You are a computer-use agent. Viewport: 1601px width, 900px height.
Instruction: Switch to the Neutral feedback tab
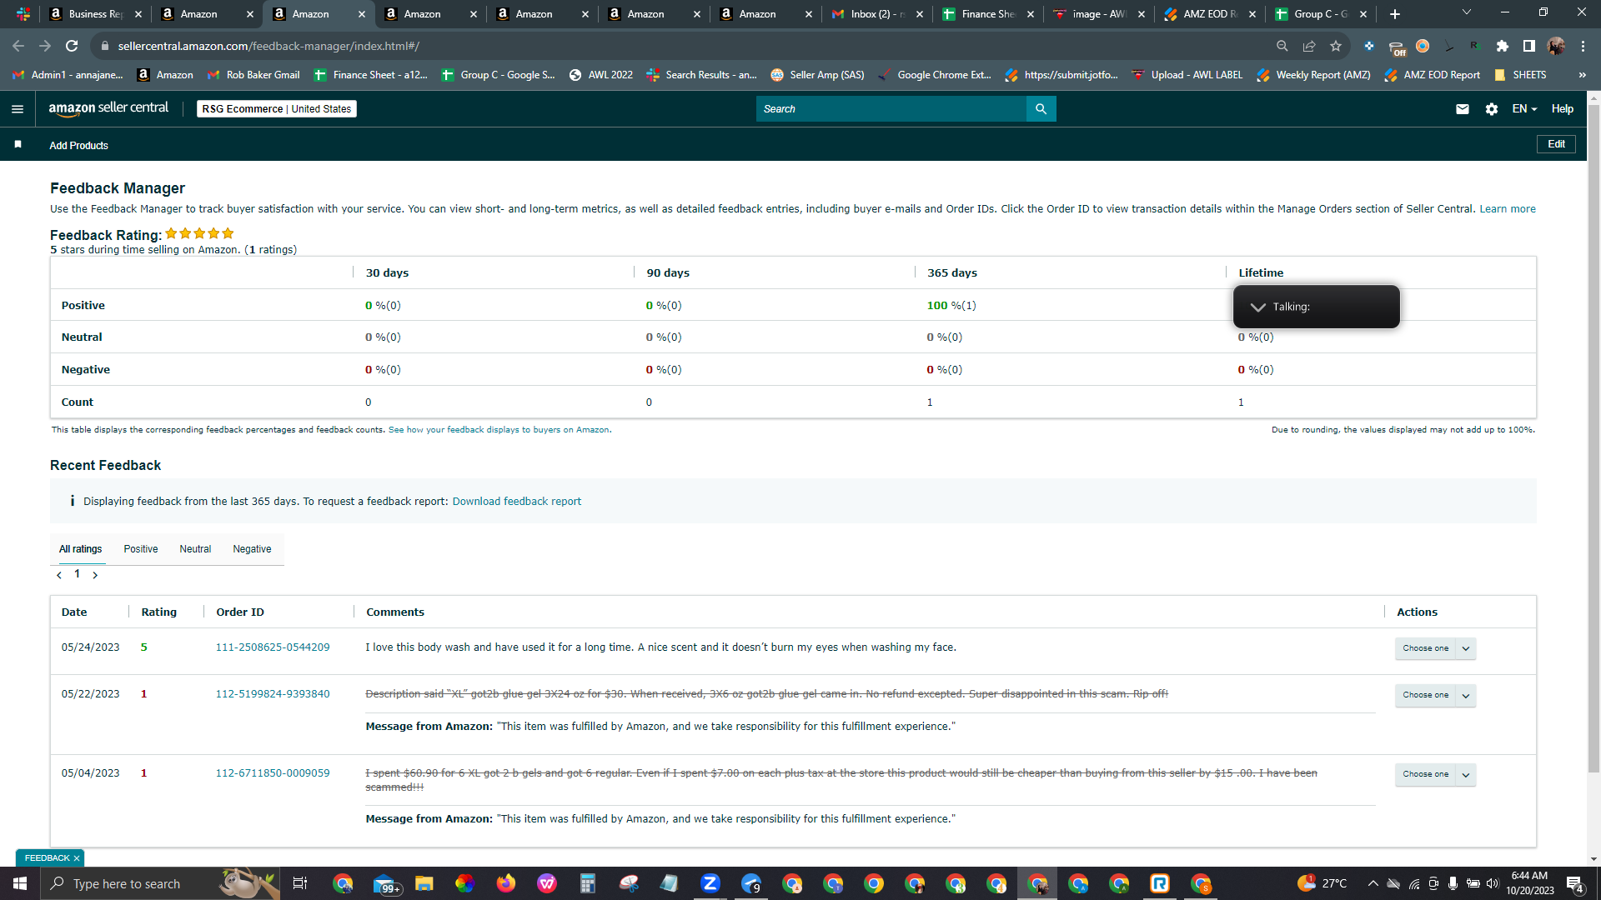click(195, 549)
